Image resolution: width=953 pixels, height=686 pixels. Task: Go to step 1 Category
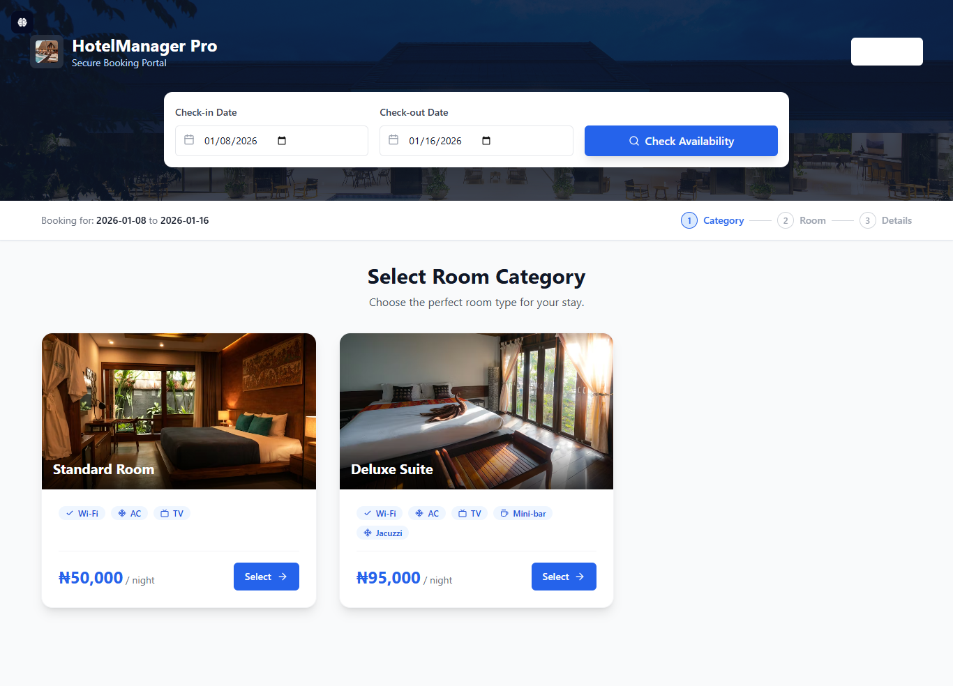tap(712, 220)
